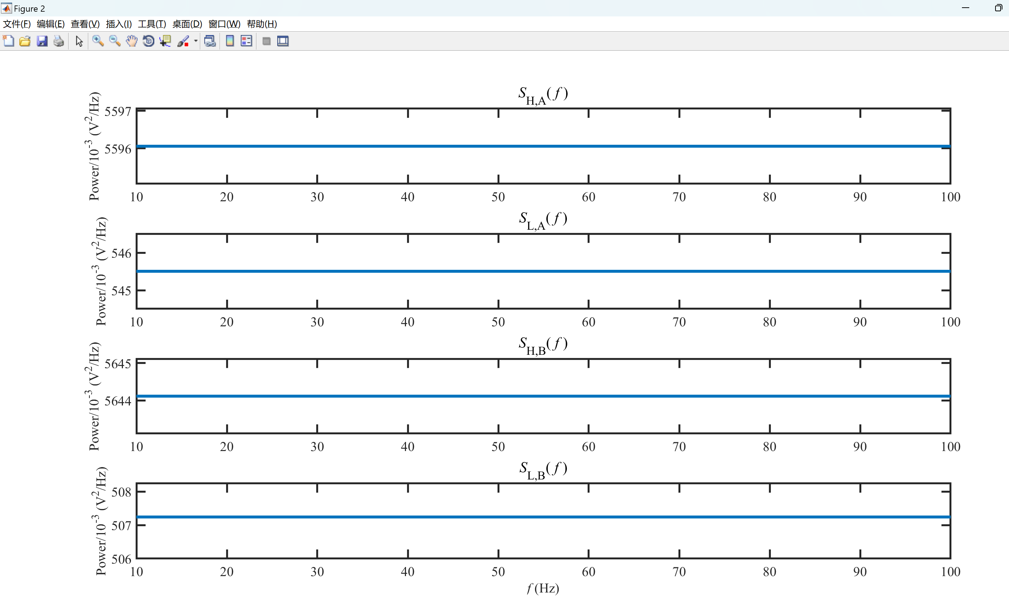Open the 工具(T) menu

[x=151, y=24]
